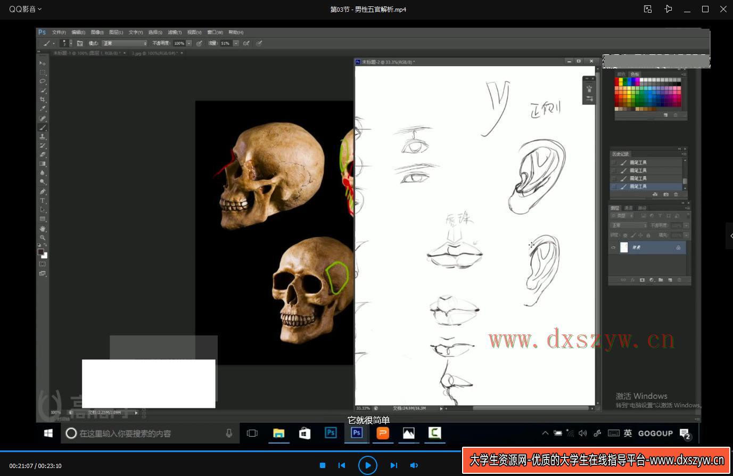Select the last 画笔工具 history state
This screenshot has height=476, width=733.
646,186
